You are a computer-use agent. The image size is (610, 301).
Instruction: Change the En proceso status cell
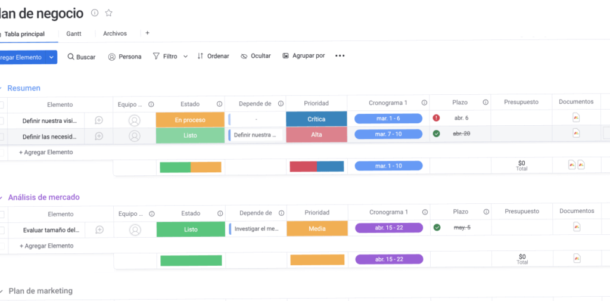point(190,120)
